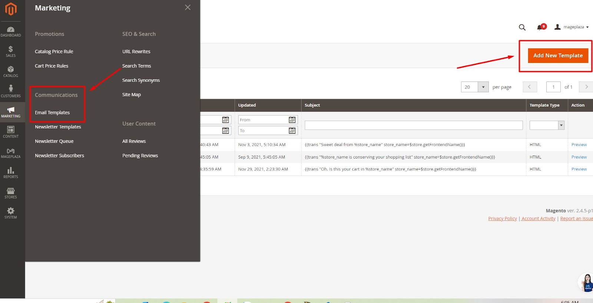Open Site Map menu item
The image size is (593, 303).
[x=132, y=94]
